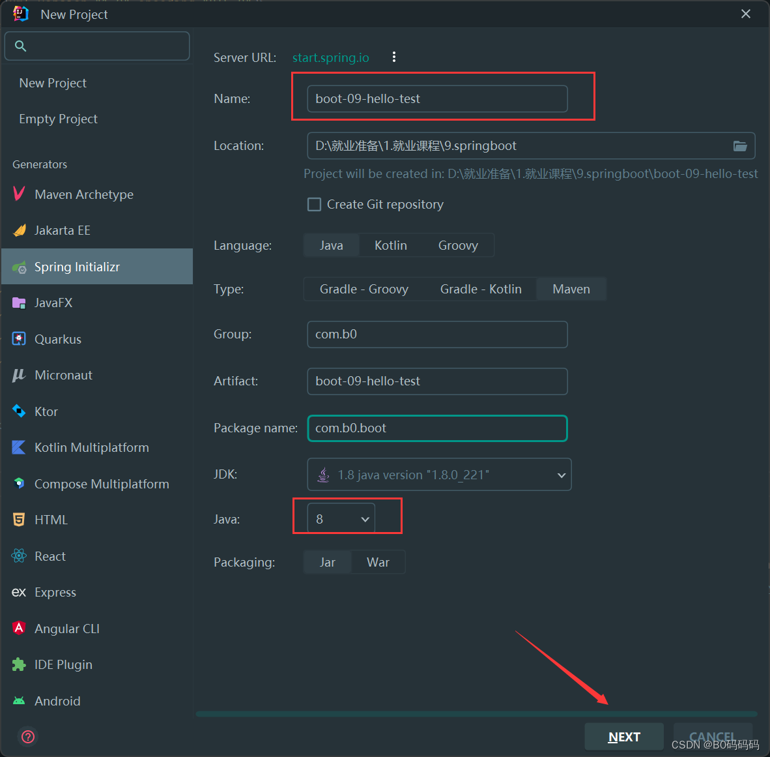Select HTML generator entry
This screenshot has height=757, width=770.
(x=97, y=520)
